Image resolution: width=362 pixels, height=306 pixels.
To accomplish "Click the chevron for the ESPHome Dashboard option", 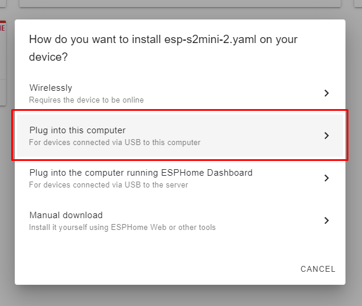I will point(327,178).
